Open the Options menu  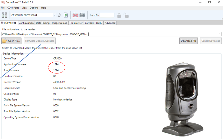(34, 8)
